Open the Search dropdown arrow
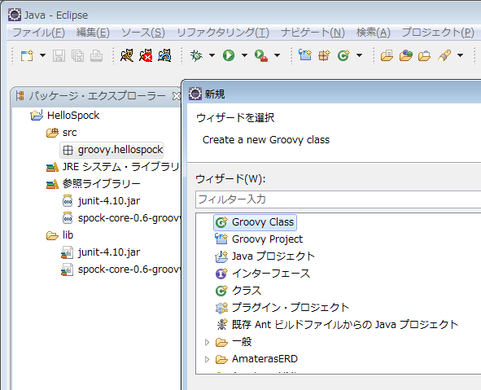 pos(460,55)
